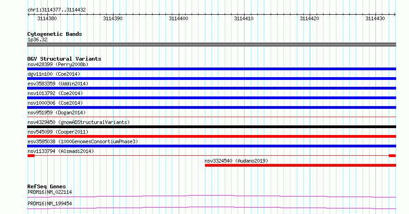Click the nsv428399 (Perry2008b) variant label
Viewport: 409px width, 214px height.
pyautogui.click(x=58, y=64)
